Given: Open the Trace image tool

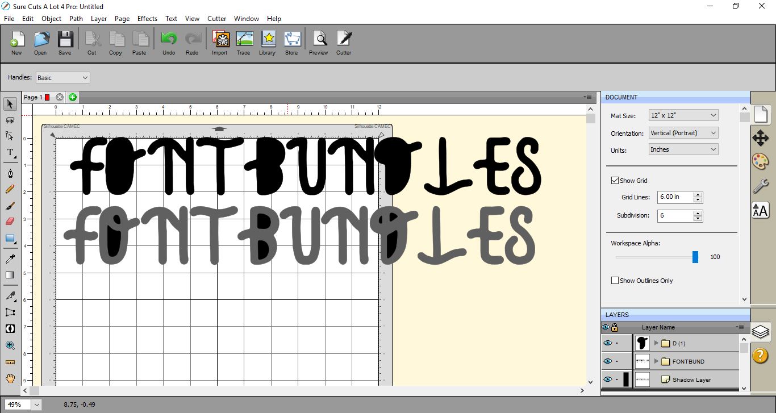Looking at the screenshot, I should pos(244,43).
